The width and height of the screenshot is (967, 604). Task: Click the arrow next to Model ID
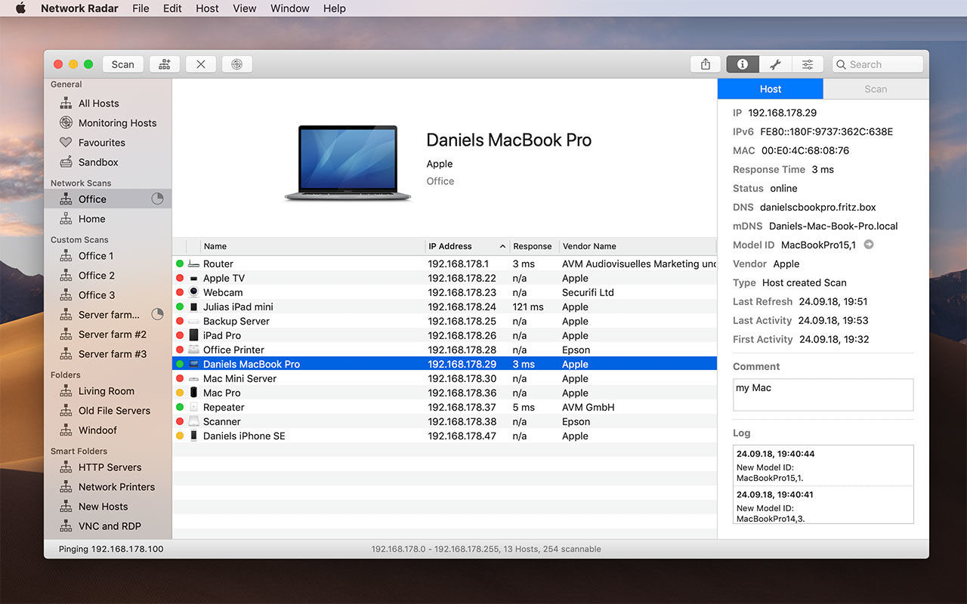coord(869,245)
